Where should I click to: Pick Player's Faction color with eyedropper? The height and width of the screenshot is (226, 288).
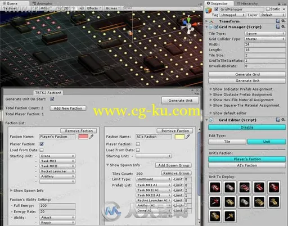coord(92,137)
